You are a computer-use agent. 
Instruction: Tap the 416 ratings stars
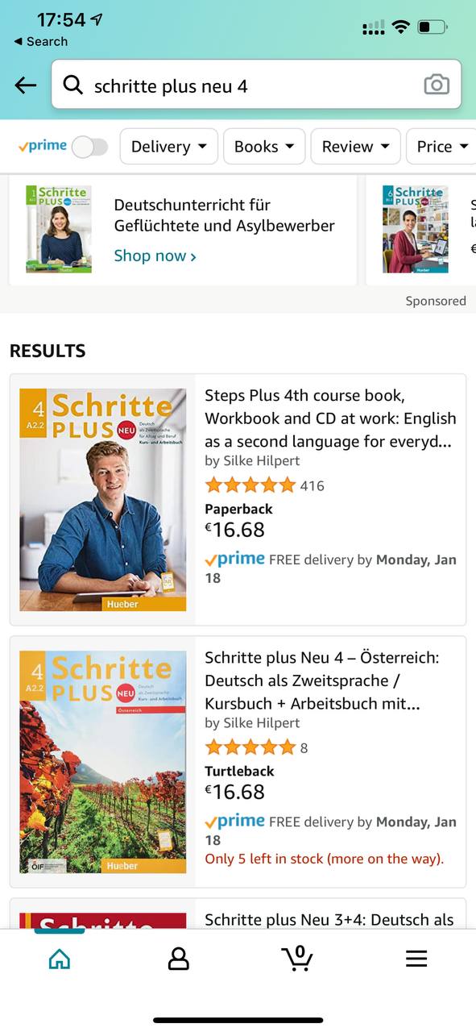click(250, 485)
